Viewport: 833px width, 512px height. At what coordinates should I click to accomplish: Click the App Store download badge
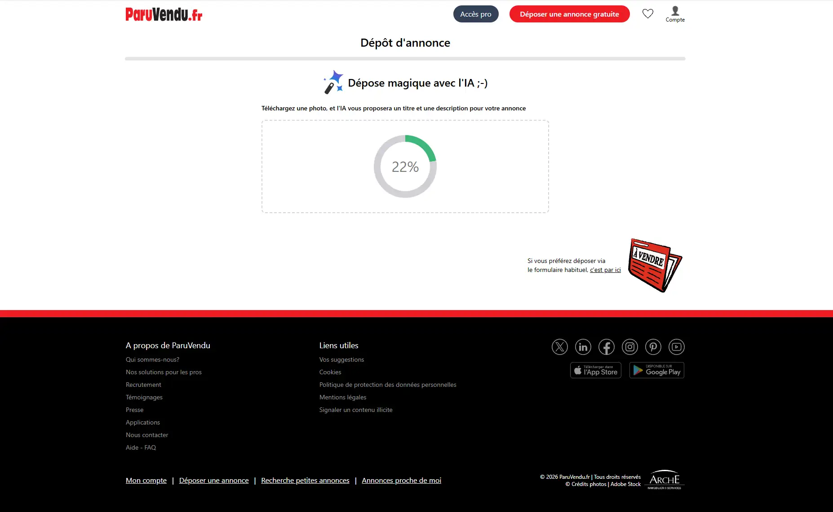[595, 370]
